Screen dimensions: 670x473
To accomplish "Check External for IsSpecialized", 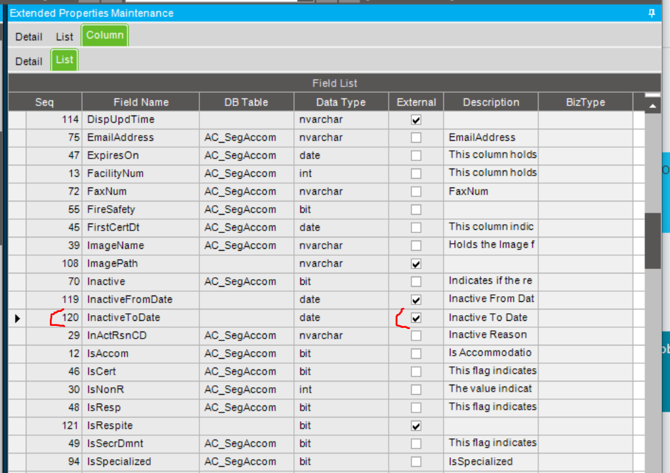I will point(416,462).
